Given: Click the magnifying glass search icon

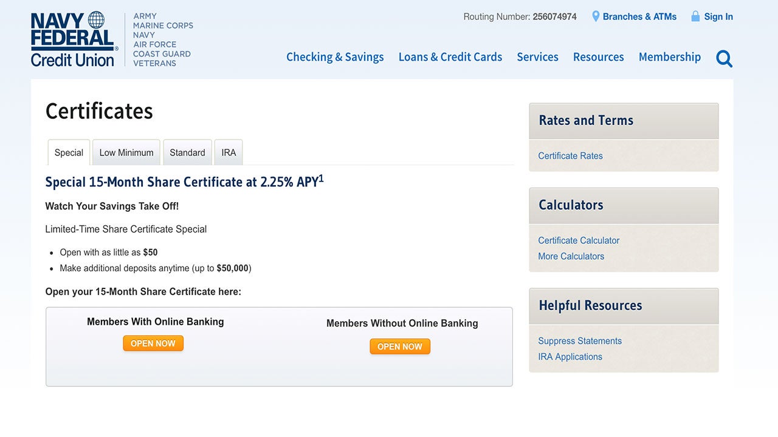Looking at the screenshot, I should 724,58.
